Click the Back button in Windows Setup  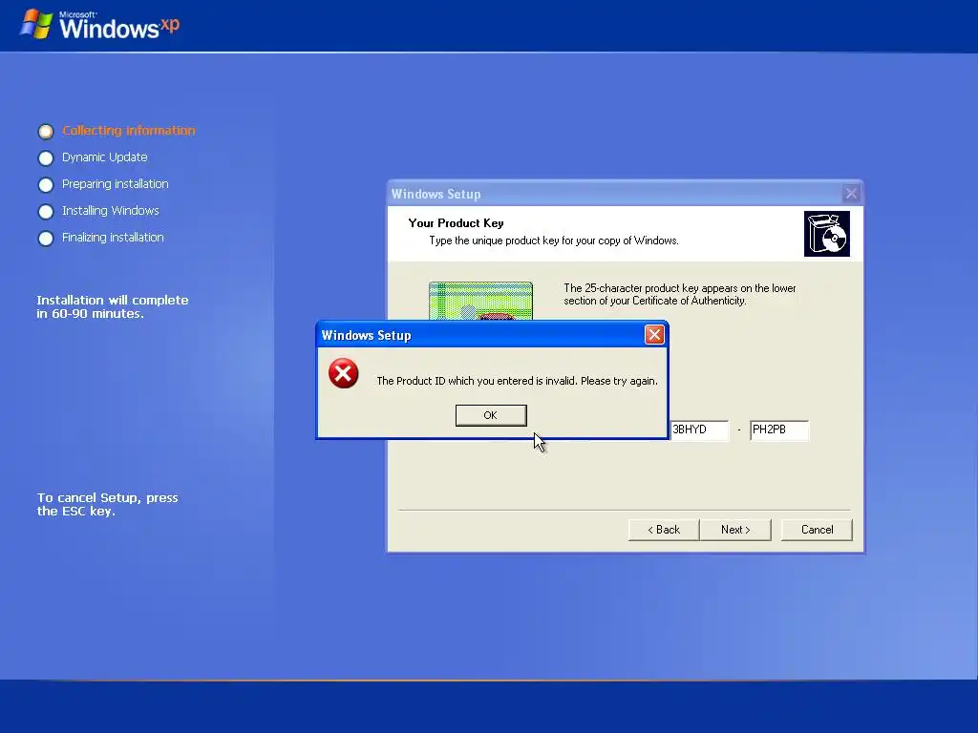[x=664, y=530]
